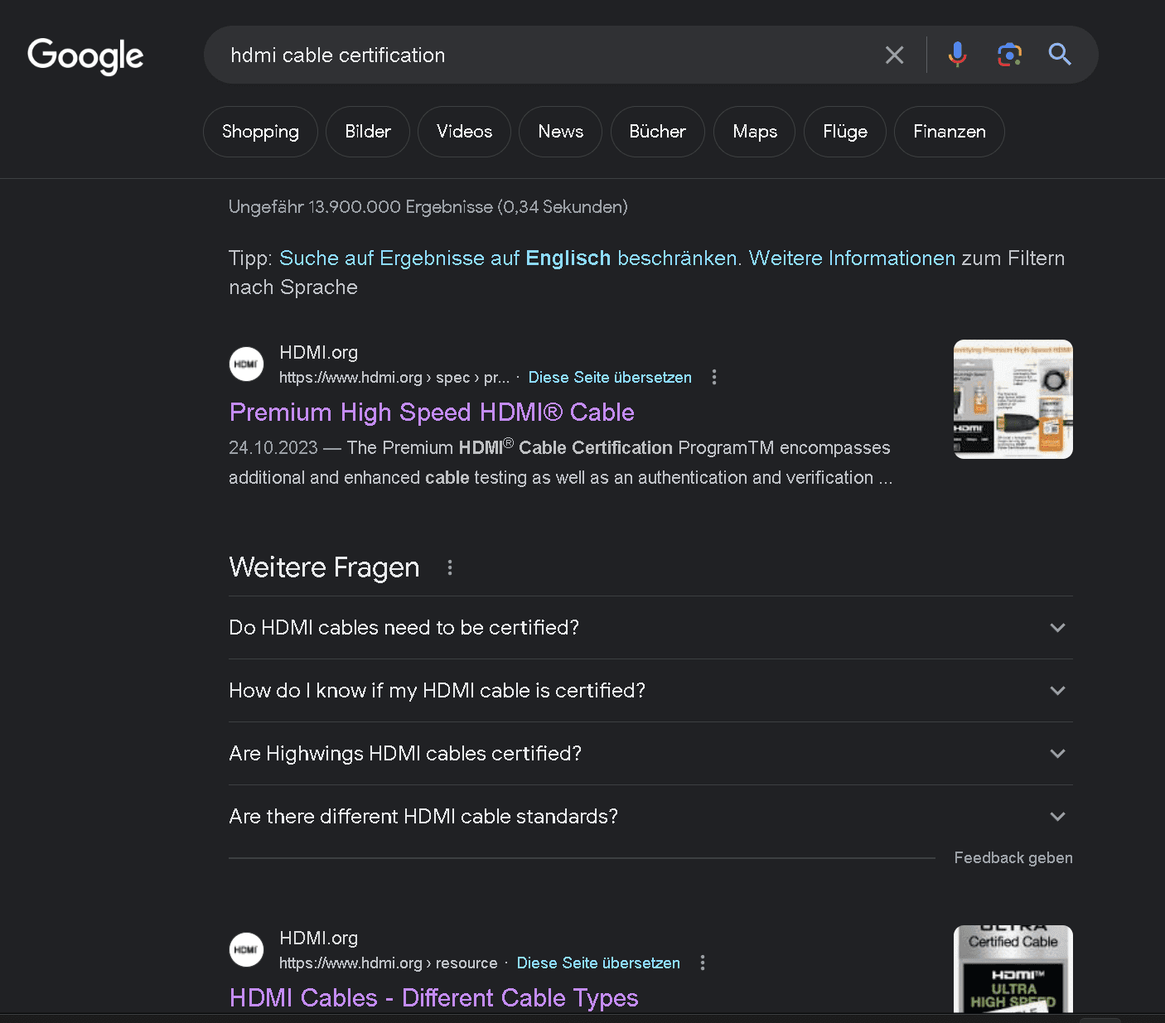Switch to the Bilder tab
The height and width of the screenshot is (1023, 1165).
tap(368, 132)
